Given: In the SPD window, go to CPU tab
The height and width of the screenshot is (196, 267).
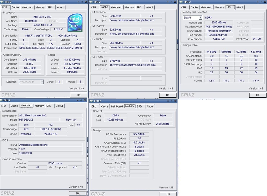Looking at the screenshot, I should [184, 8].
